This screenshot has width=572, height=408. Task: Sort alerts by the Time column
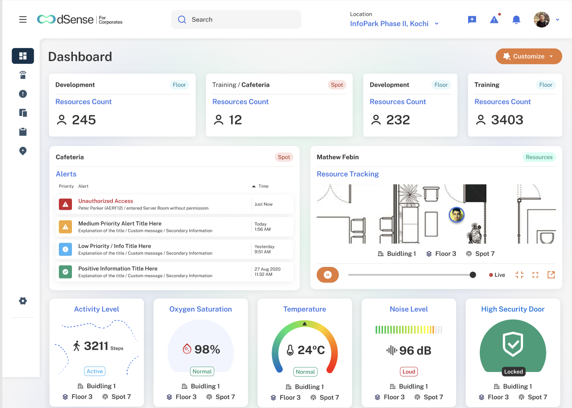tap(260, 186)
